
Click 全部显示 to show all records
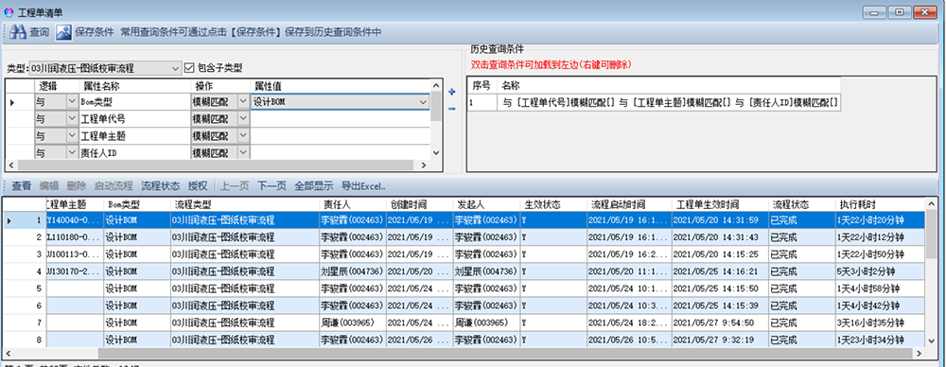[314, 185]
